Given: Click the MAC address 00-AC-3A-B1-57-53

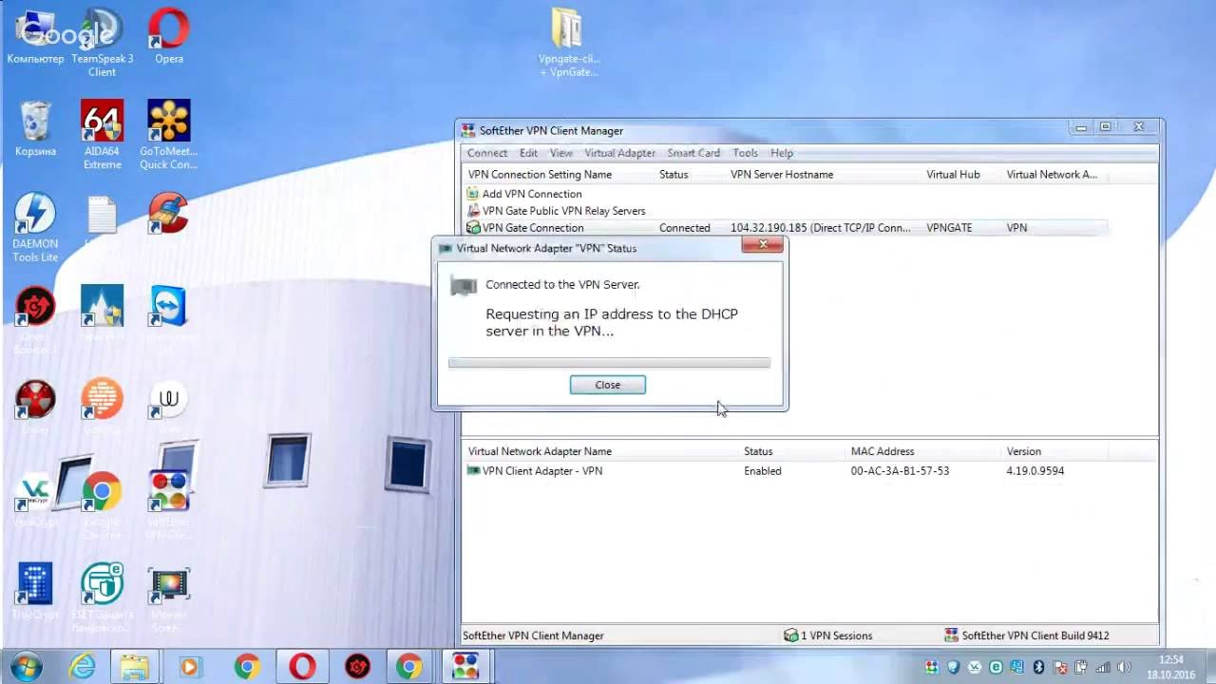Looking at the screenshot, I should [900, 471].
